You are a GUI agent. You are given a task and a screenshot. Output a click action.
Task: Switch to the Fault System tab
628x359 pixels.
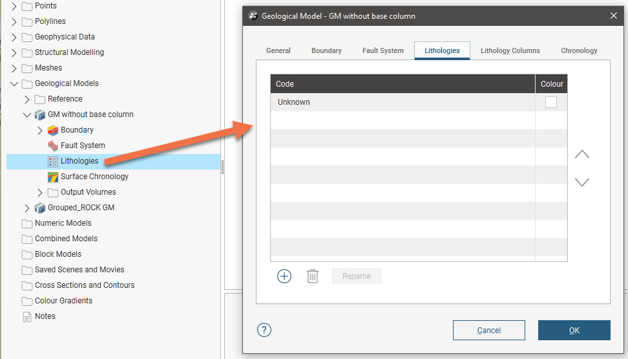(382, 50)
